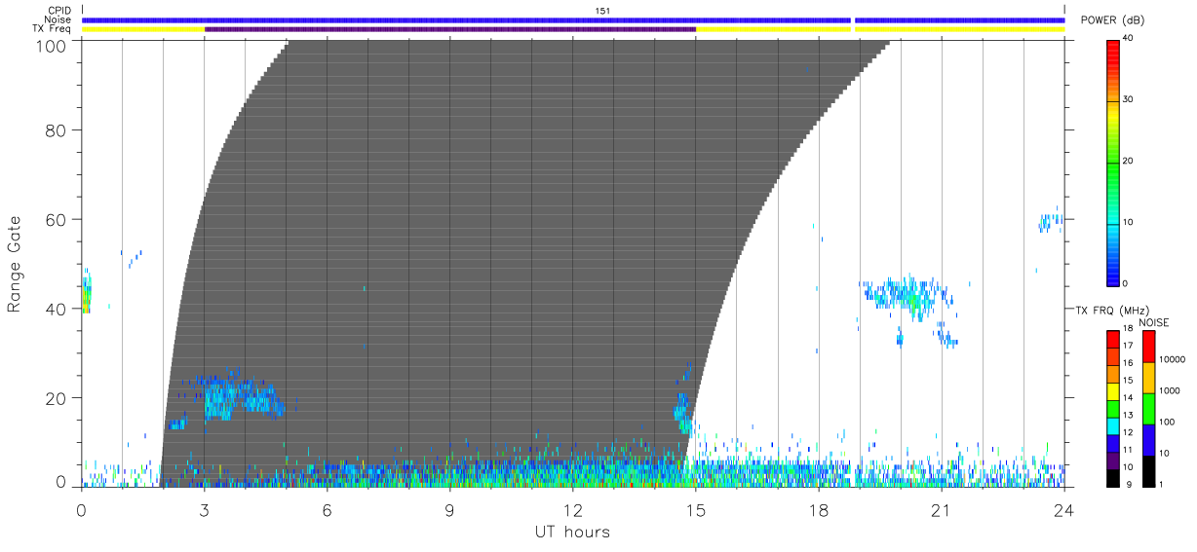
Task: Click the 21 tick on UT hours axis
Action: coord(941,509)
